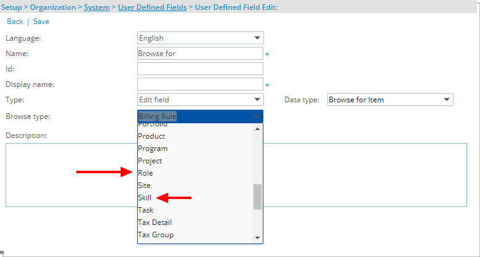Expand the Type dropdown
This screenshot has height=257, width=480.
[200, 100]
